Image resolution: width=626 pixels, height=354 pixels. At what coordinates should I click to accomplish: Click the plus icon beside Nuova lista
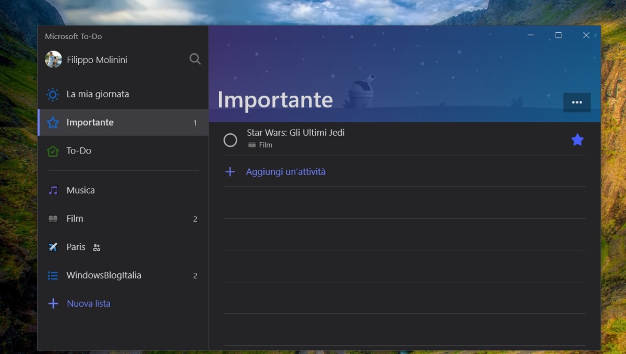tap(53, 304)
